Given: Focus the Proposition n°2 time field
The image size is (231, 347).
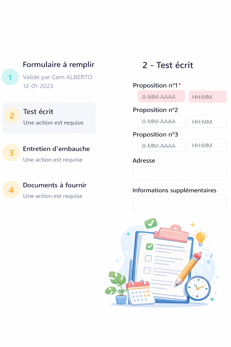Looking at the screenshot, I should [x=207, y=122].
